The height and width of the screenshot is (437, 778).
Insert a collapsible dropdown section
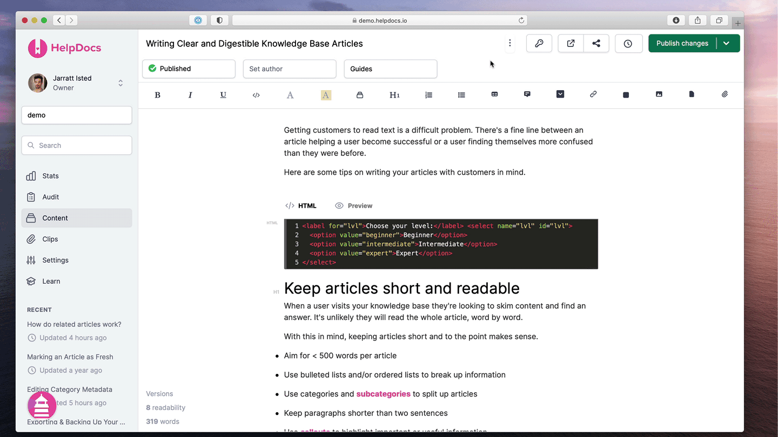560,94
